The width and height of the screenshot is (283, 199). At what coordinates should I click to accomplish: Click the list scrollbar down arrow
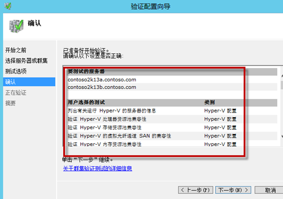282,137
